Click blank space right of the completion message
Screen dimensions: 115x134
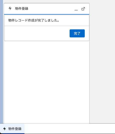pyautogui.click(x=74, y=21)
